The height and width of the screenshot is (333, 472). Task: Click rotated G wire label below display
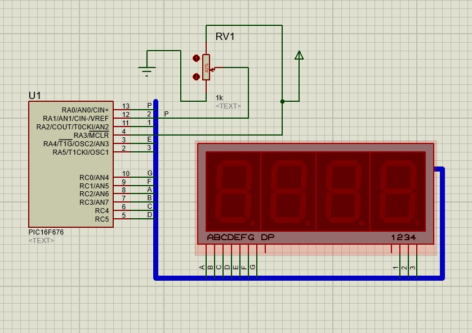(252, 267)
